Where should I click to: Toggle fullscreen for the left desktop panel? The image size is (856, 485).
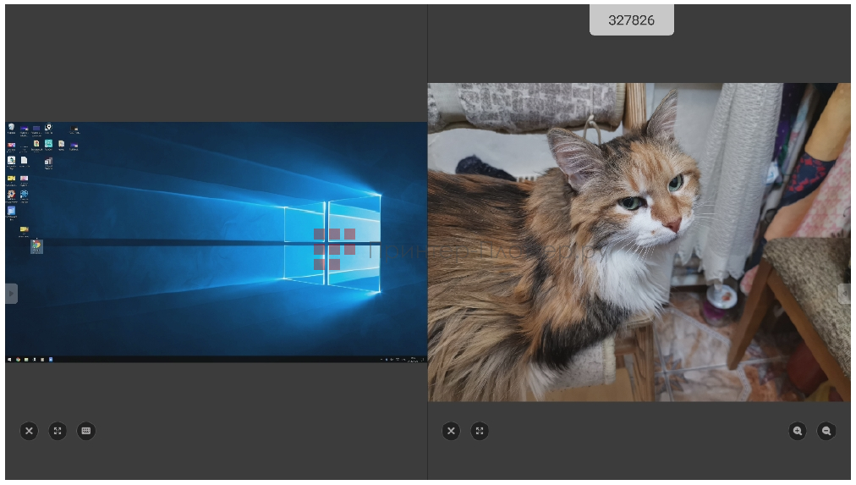tap(58, 431)
